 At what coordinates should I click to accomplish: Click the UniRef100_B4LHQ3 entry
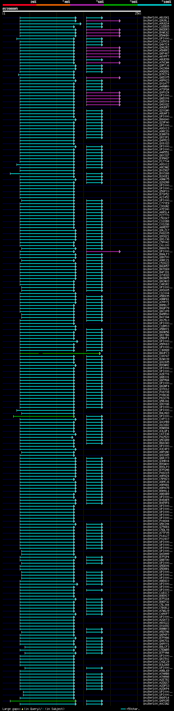[156, 413]
